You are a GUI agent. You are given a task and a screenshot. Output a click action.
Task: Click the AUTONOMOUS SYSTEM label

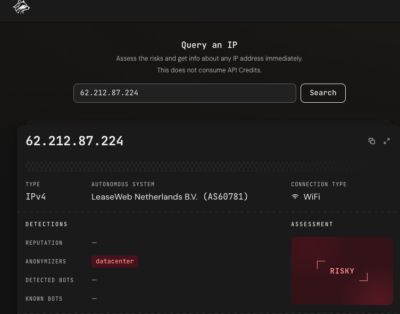coord(123,184)
